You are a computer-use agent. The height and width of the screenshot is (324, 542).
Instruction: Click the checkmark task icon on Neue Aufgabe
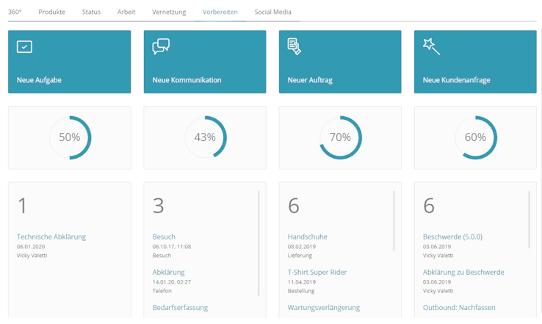click(24, 47)
